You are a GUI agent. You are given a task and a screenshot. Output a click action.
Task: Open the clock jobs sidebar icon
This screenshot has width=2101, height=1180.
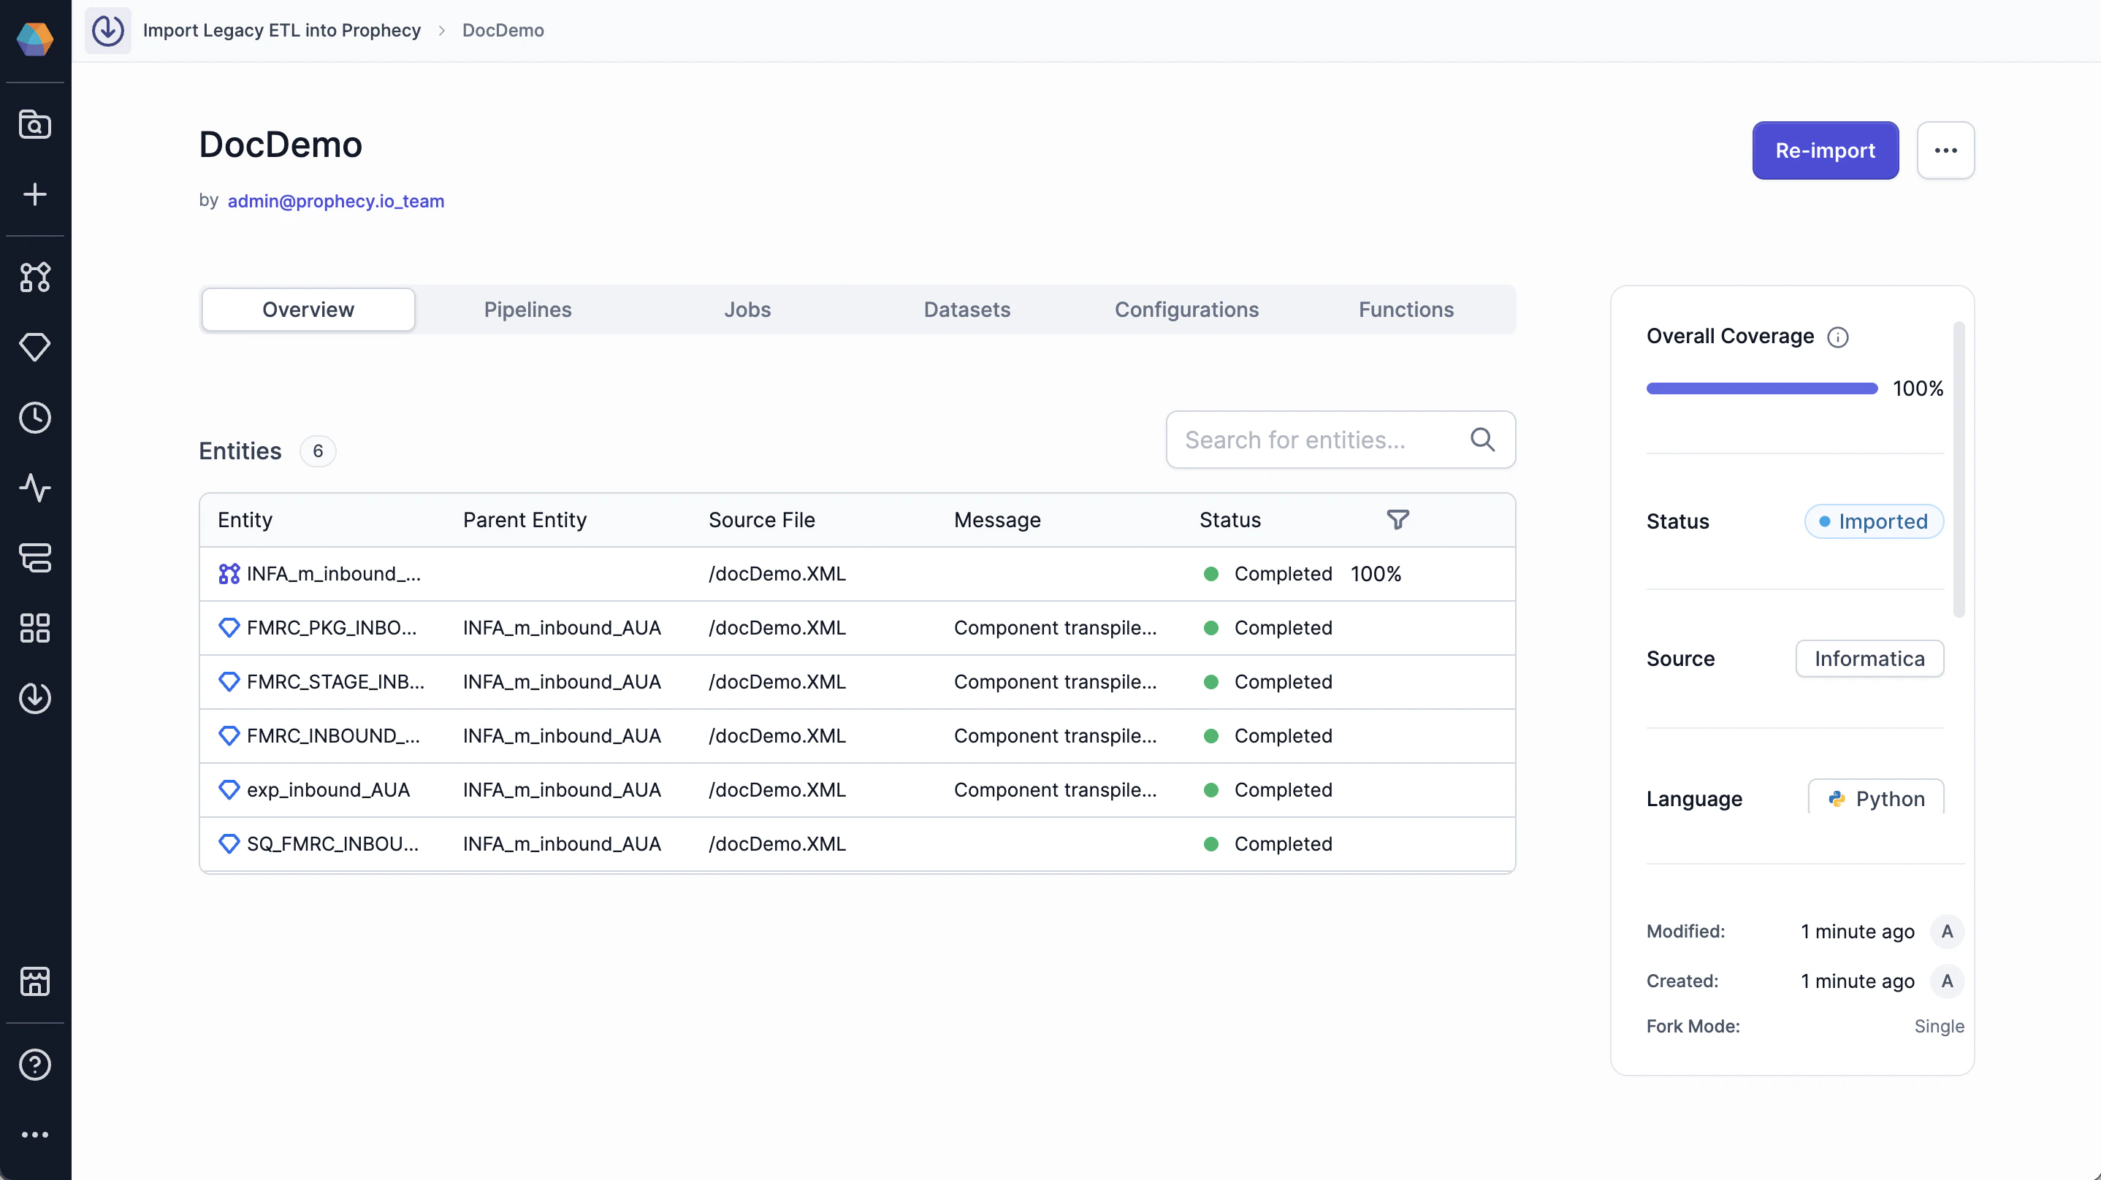(x=35, y=418)
